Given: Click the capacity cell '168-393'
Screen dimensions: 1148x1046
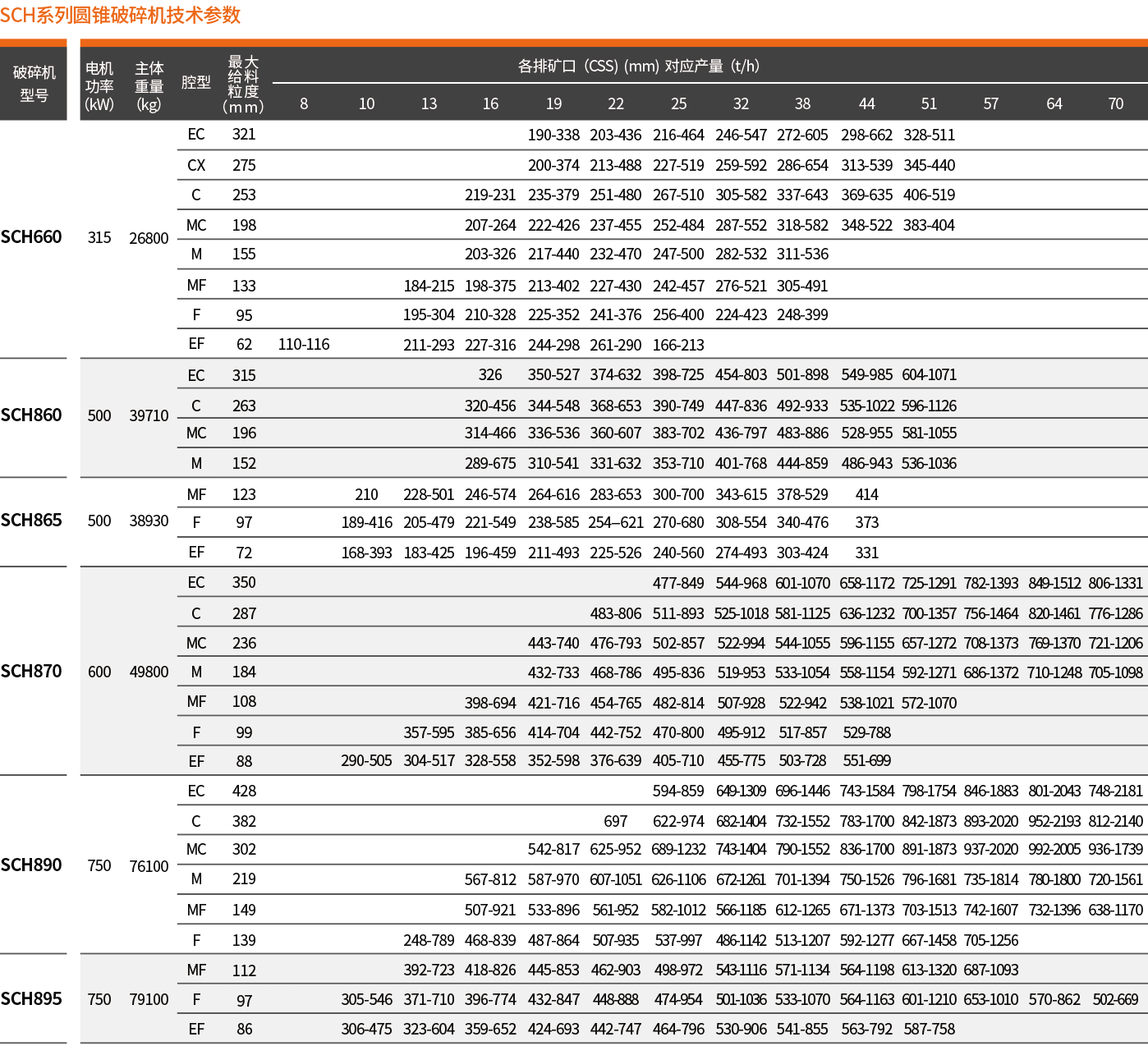Looking at the screenshot, I should (x=366, y=553).
